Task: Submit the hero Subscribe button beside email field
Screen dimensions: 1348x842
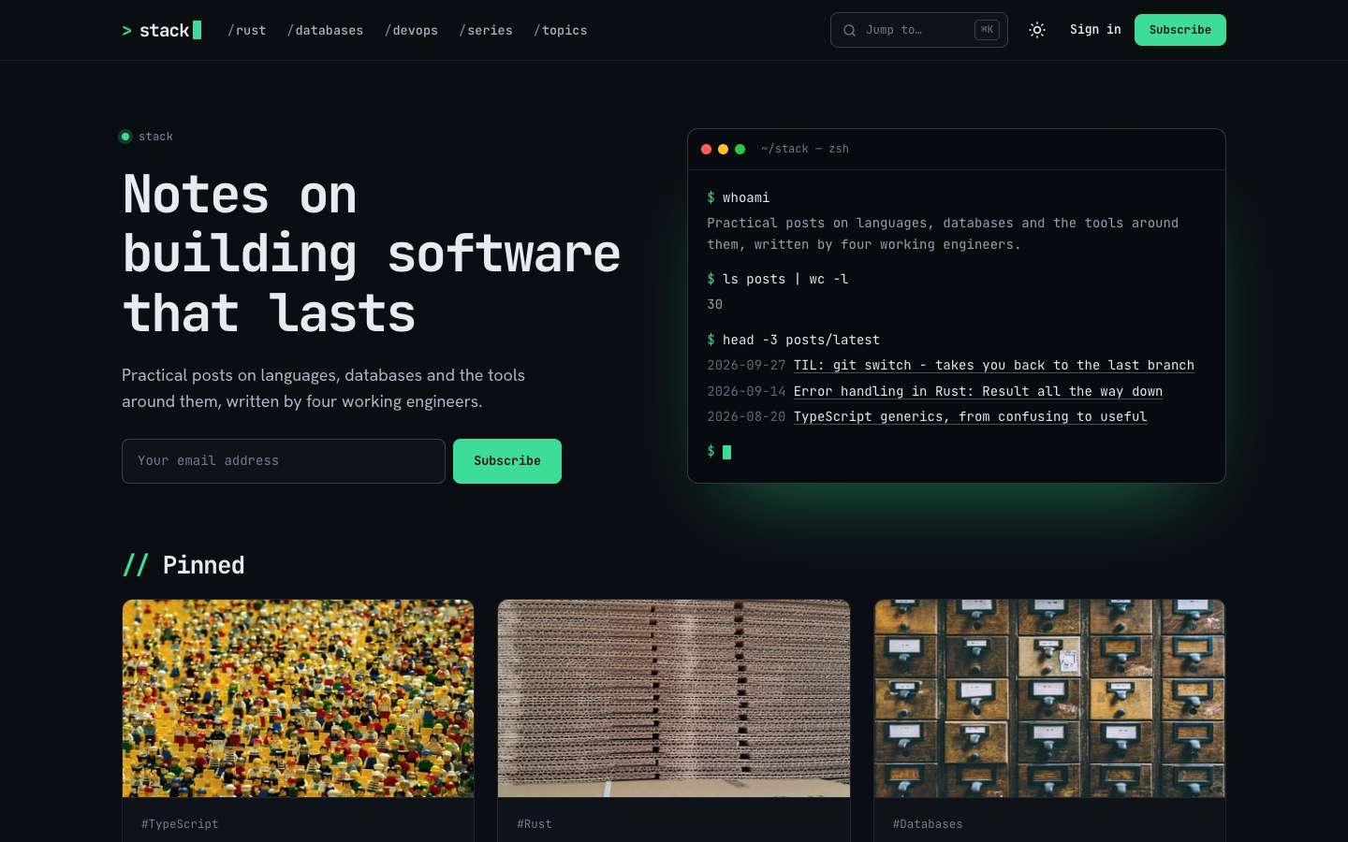Action: pos(507,461)
